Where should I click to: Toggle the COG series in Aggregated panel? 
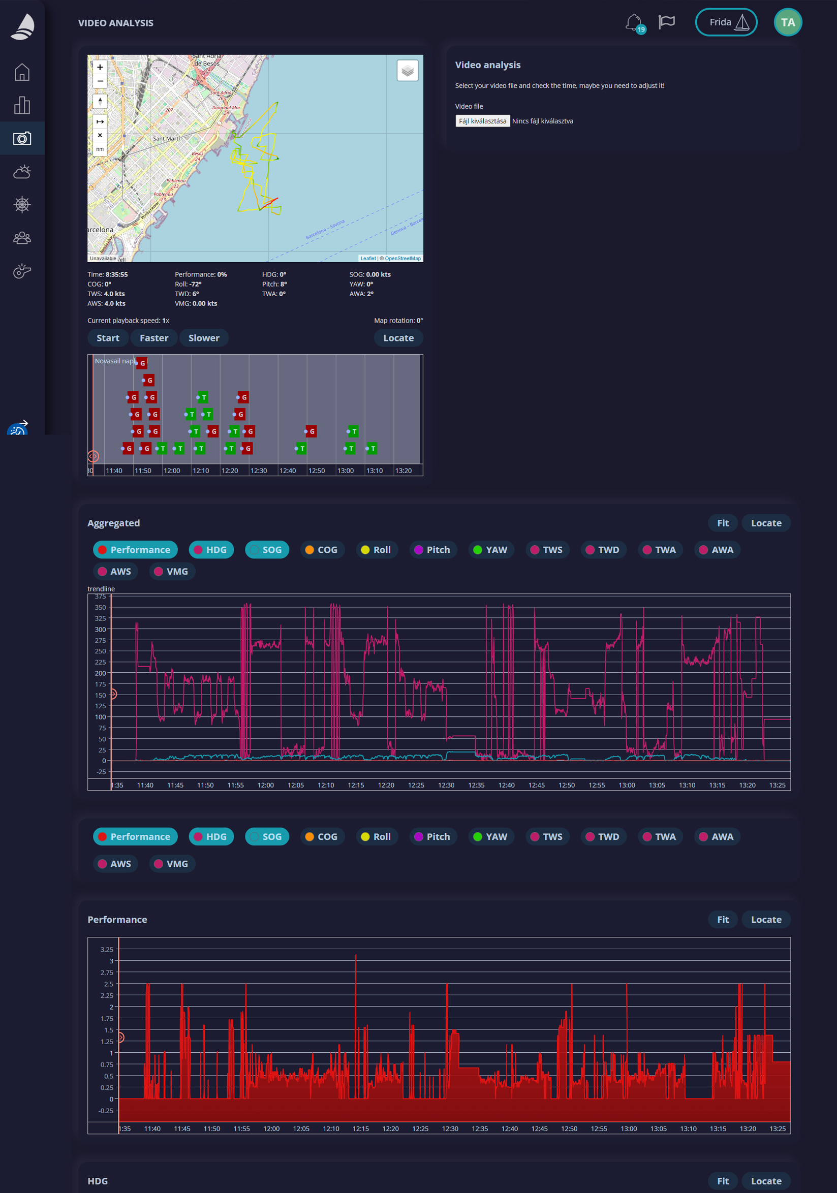click(322, 550)
